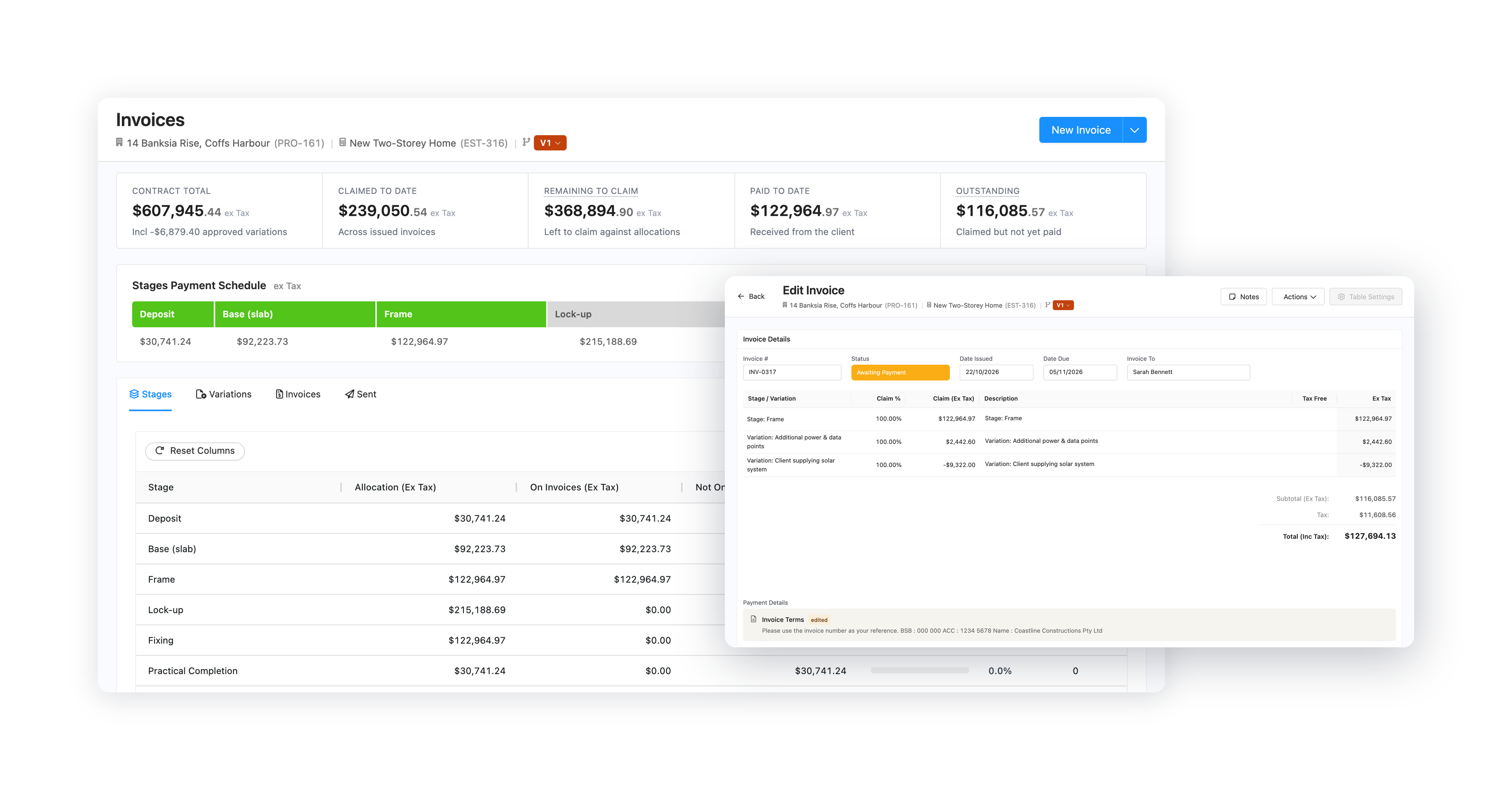Expand the Actions dropdown
This screenshot has width=1512, height=808.
coord(1299,297)
